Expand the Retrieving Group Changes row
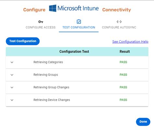The height and width of the screenshot is (130, 154). click(x=12, y=87)
